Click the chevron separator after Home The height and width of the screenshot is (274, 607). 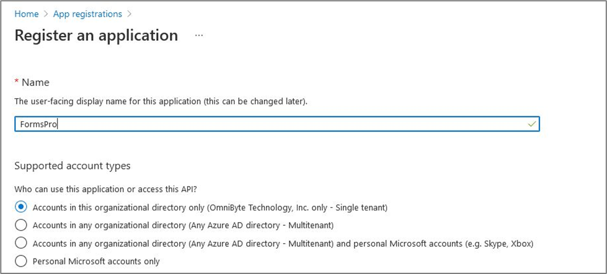pyautogui.click(x=46, y=14)
